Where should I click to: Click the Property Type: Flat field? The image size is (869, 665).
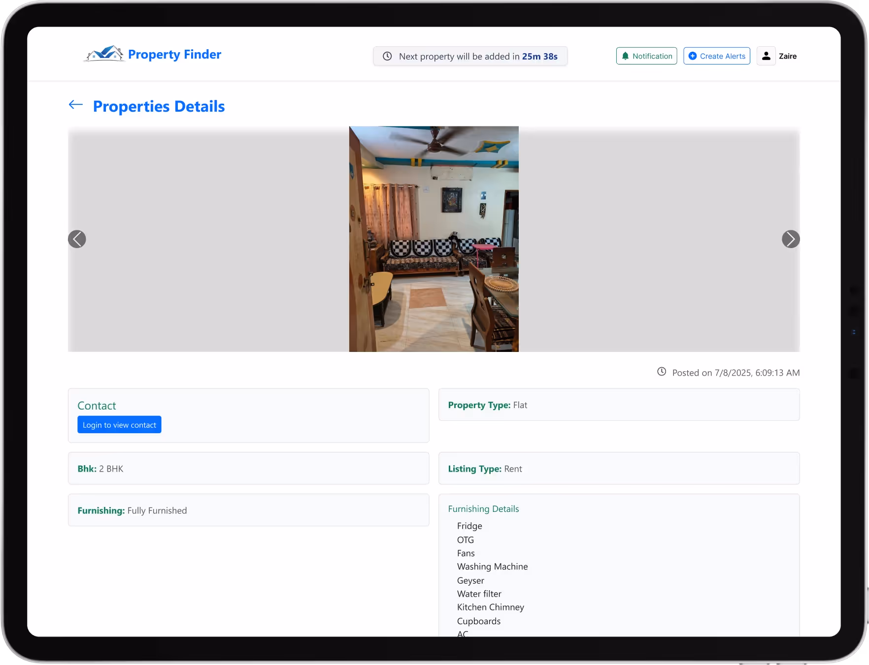pos(619,405)
